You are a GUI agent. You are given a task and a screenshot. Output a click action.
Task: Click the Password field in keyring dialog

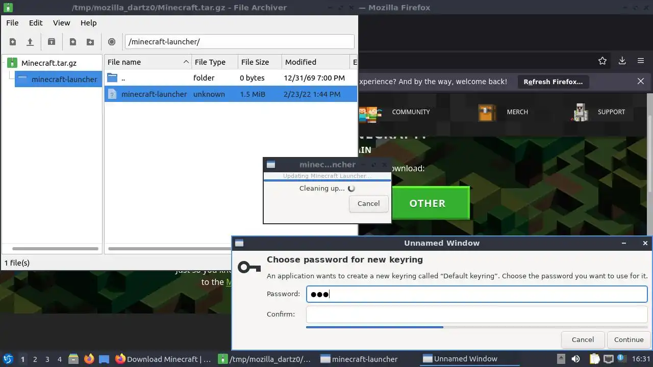click(476, 294)
